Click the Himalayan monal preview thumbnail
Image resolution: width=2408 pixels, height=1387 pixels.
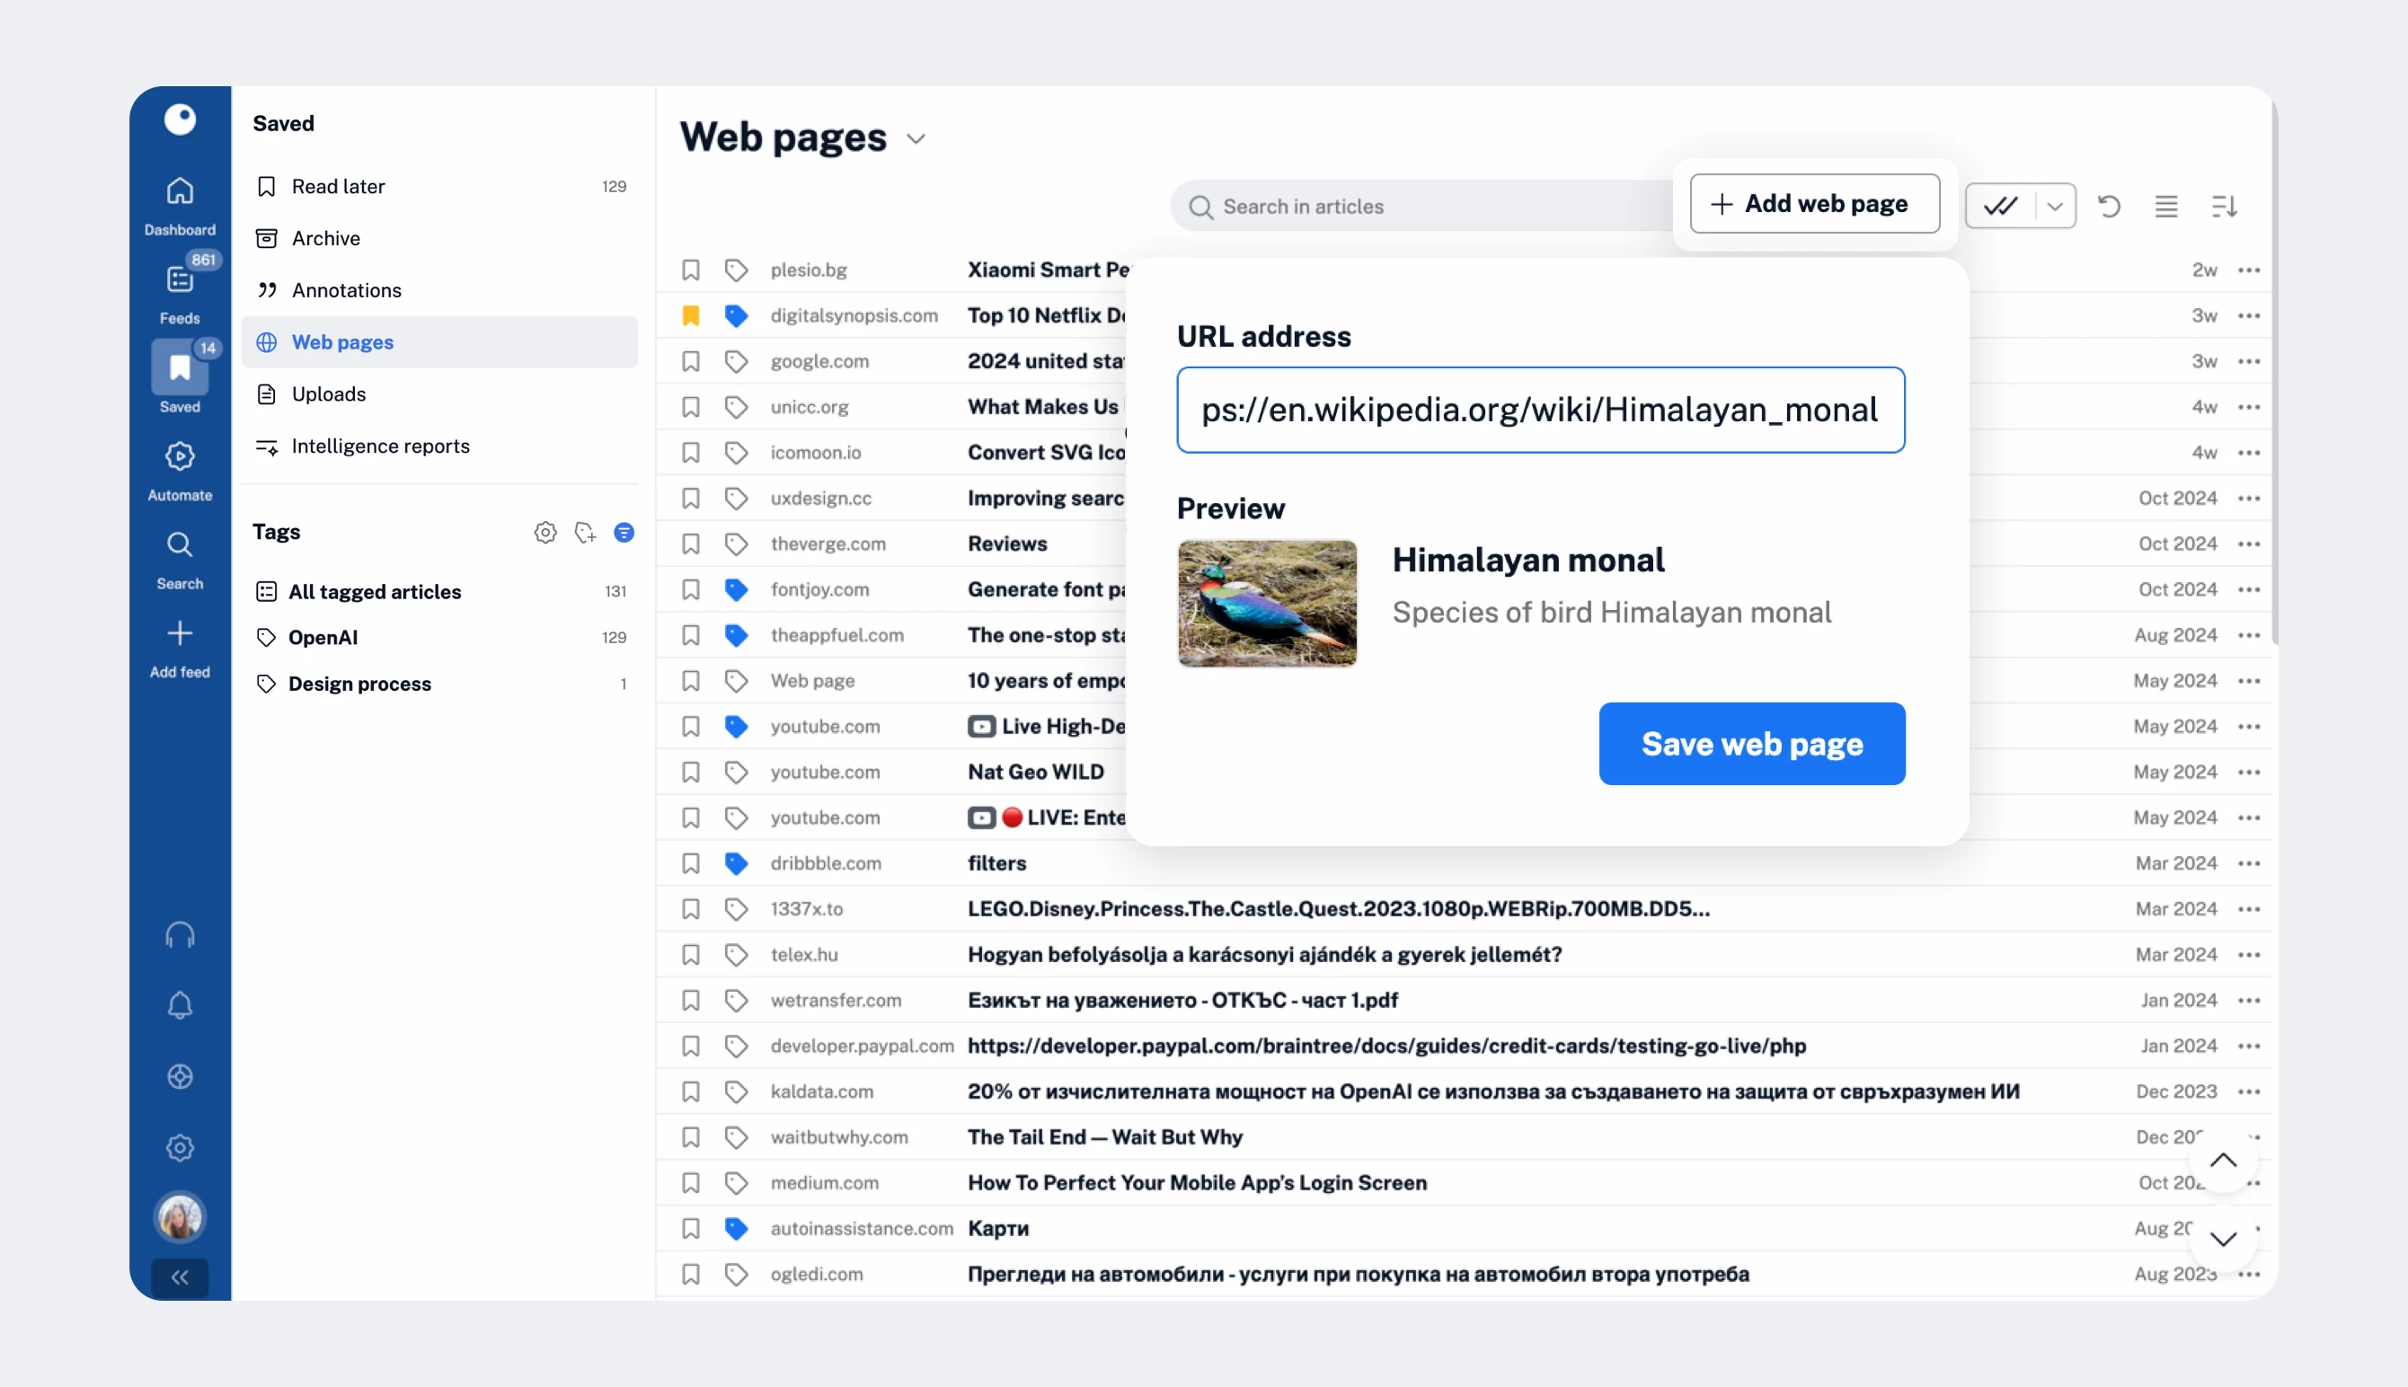click(1267, 603)
